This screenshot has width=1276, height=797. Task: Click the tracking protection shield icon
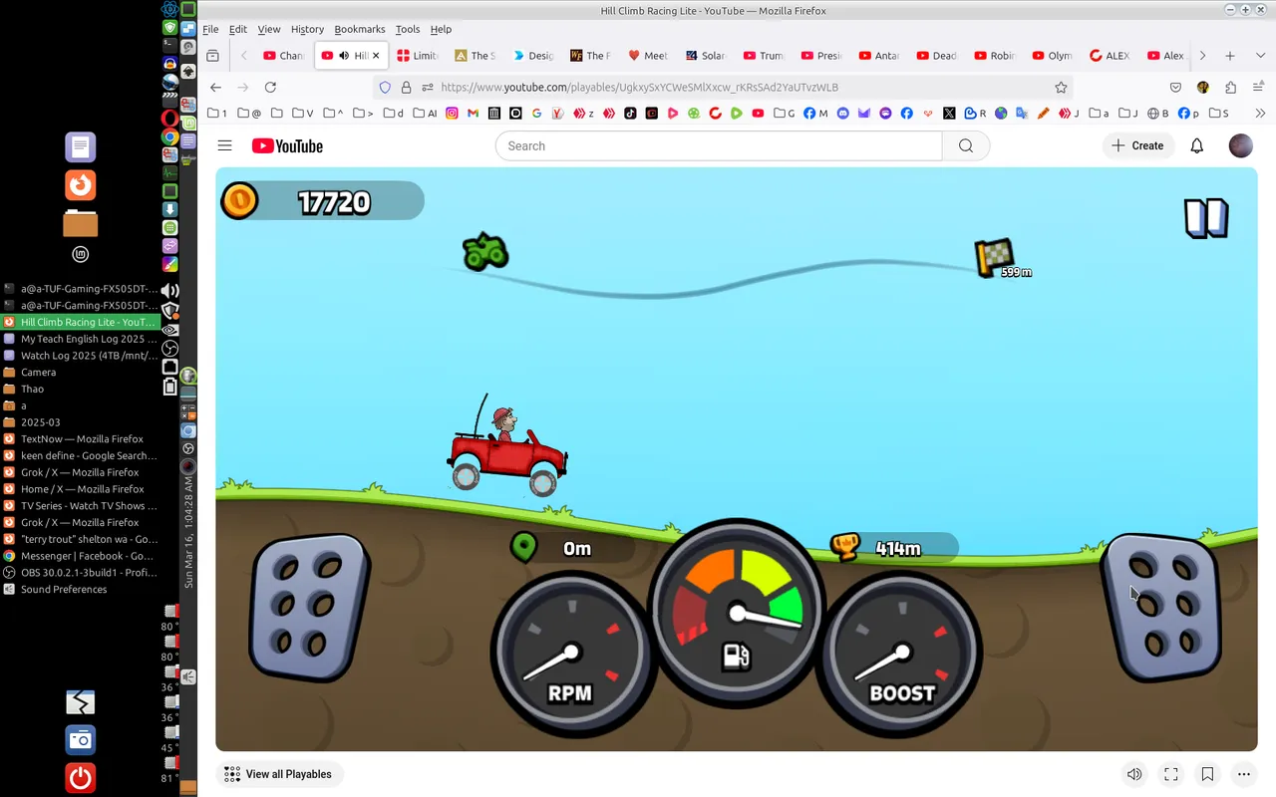(x=385, y=88)
